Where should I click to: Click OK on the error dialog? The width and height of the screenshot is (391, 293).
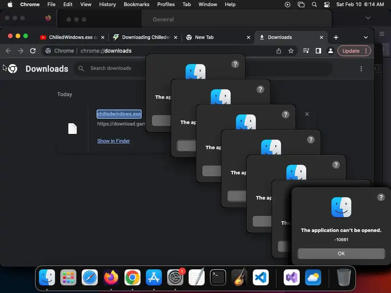341,253
